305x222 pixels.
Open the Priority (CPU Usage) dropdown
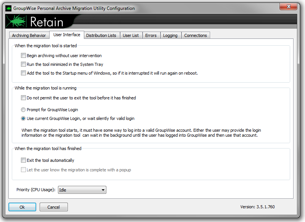click(x=82, y=190)
